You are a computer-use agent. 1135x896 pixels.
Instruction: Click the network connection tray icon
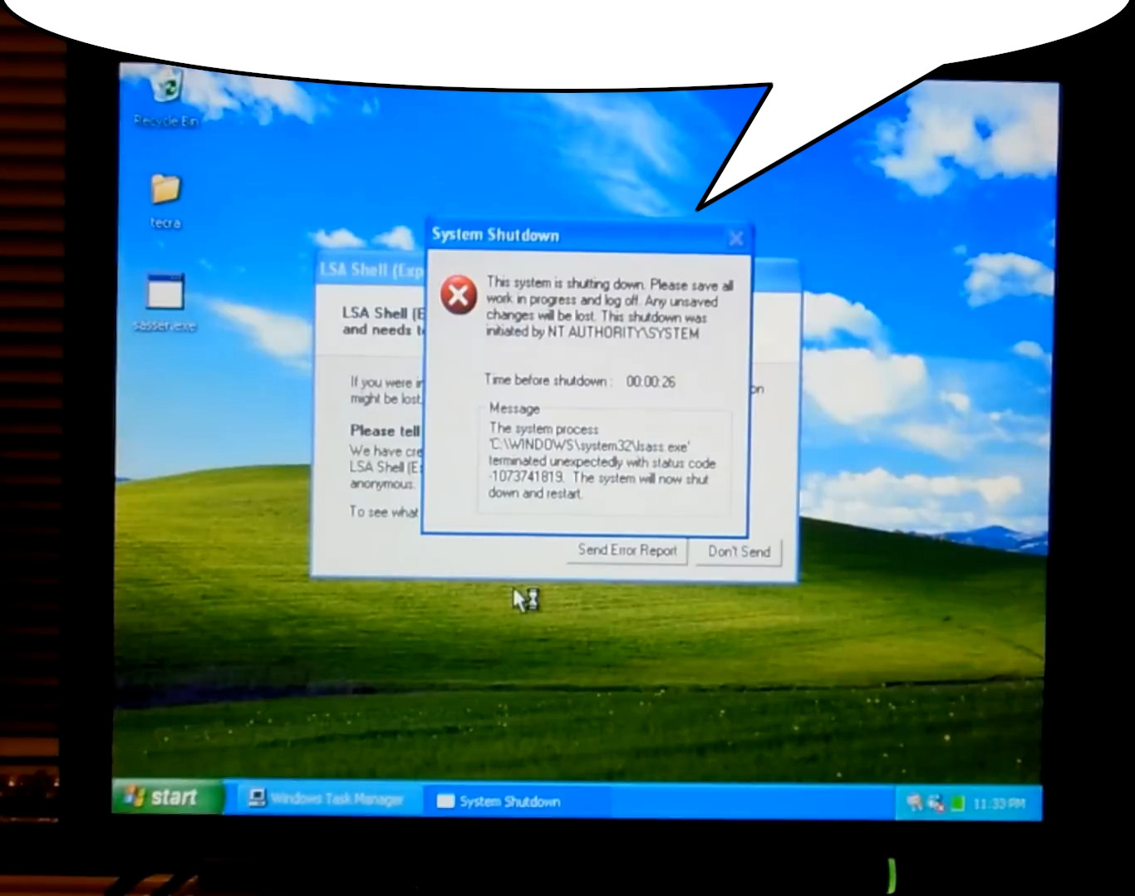[x=936, y=803]
